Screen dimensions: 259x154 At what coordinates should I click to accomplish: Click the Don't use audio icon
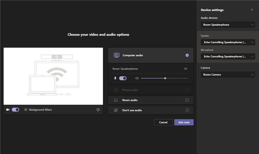tap(116, 110)
